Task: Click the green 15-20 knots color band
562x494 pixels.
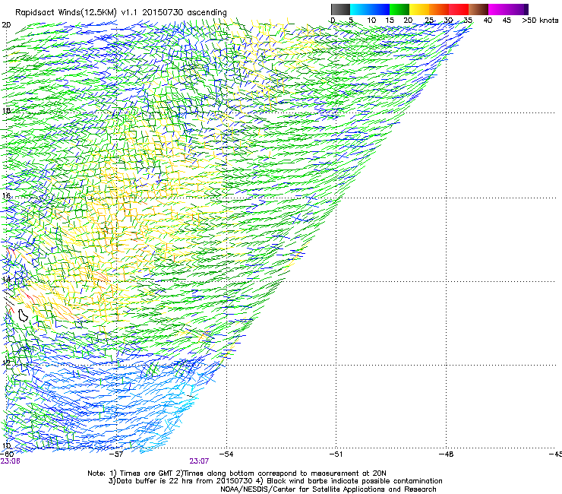Action: click(399, 9)
